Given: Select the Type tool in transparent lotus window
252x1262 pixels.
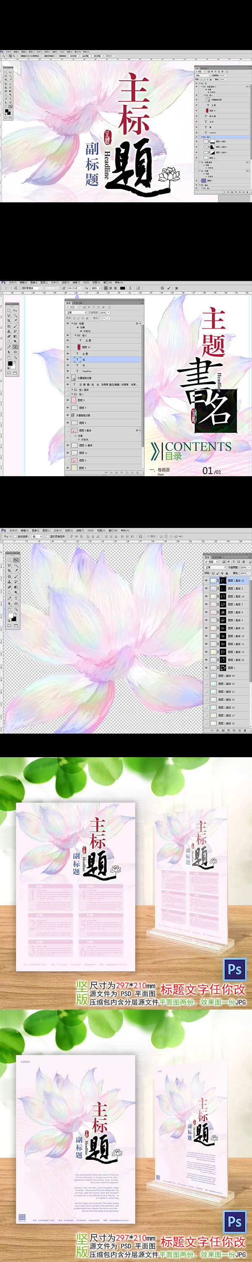Looking at the screenshot, I should pyautogui.click(x=16, y=598).
